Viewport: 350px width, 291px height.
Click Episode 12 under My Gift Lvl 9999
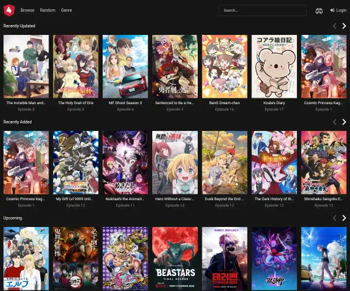point(76,205)
